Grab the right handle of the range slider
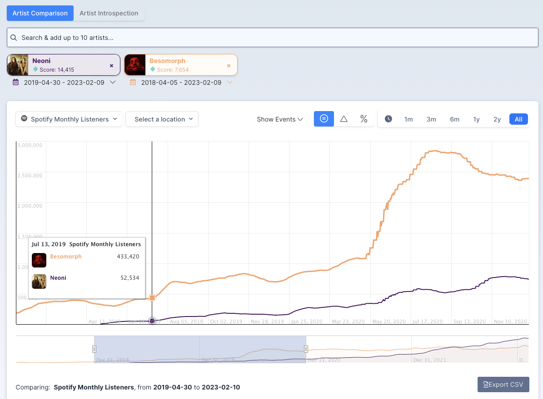 coord(306,349)
